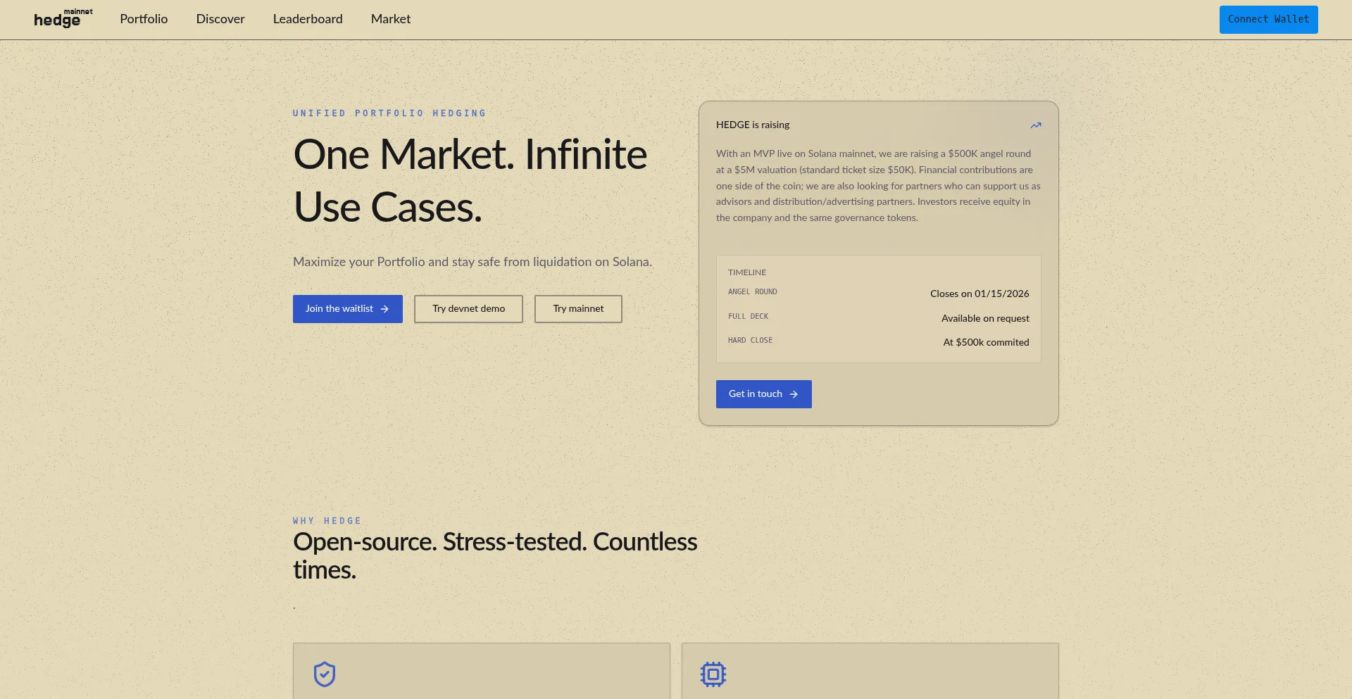This screenshot has width=1352, height=699.
Task: Click the Try mainnet button
Action: (x=578, y=309)
